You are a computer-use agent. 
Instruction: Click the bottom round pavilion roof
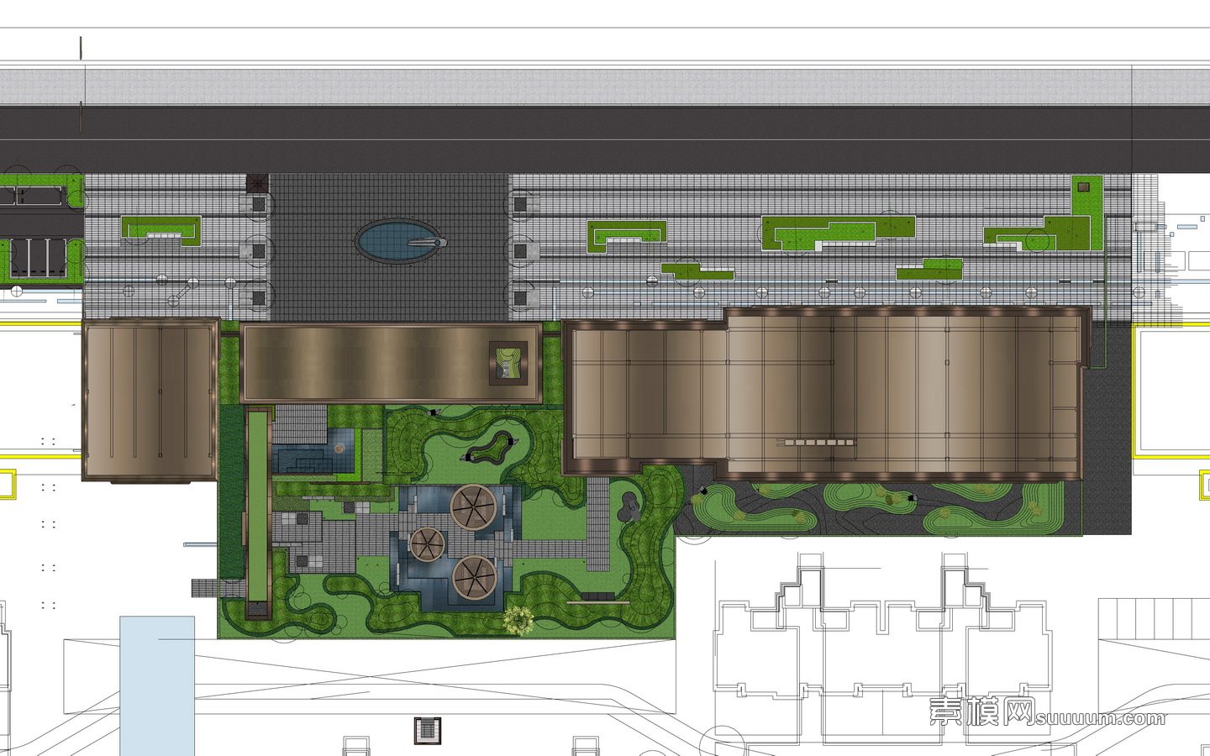coord(475,578)
